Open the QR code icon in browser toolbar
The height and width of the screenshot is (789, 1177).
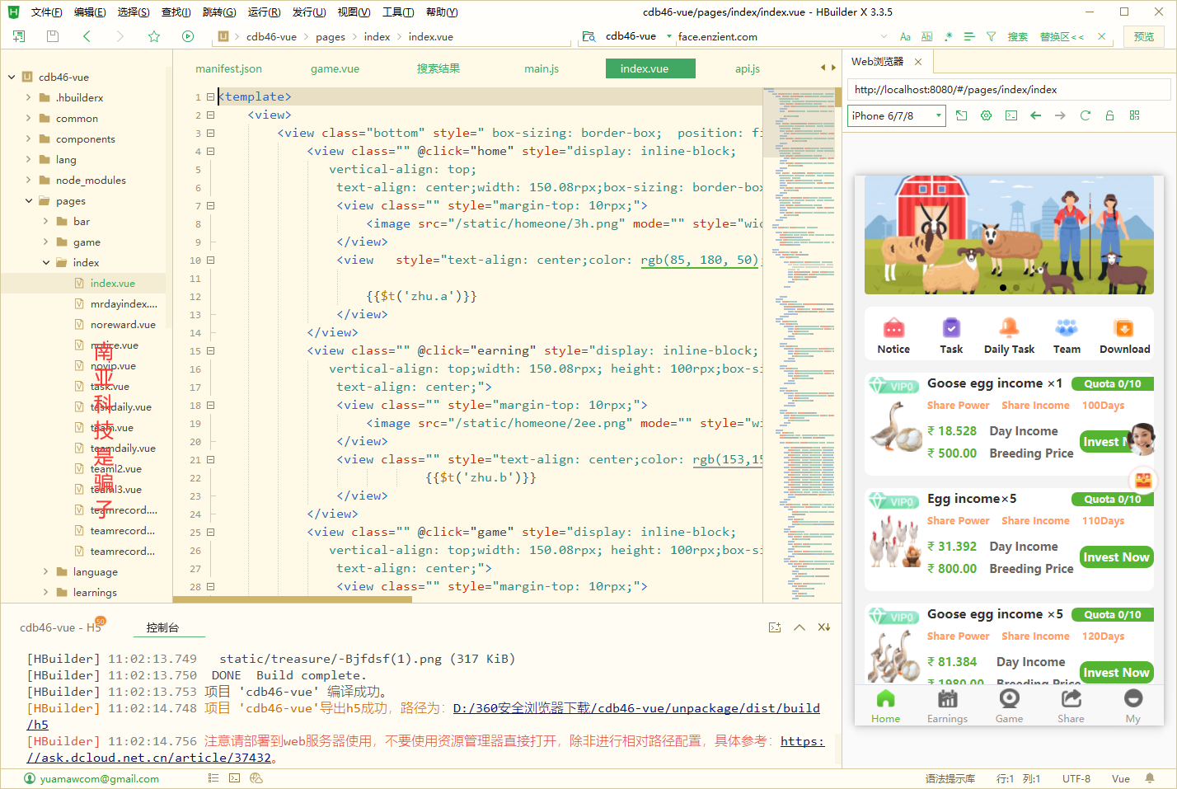pyautogui.click(x=1134, y=116)
